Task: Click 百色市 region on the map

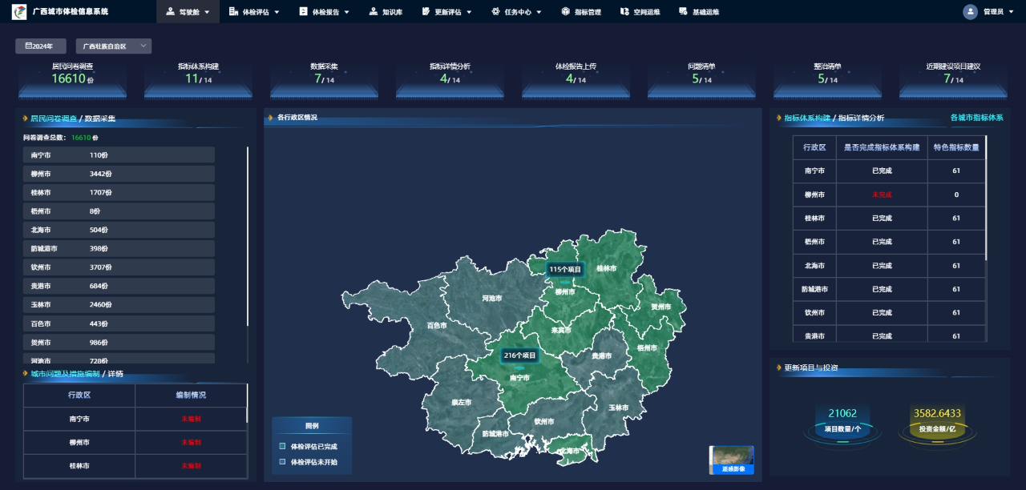Action: point(436,325)
